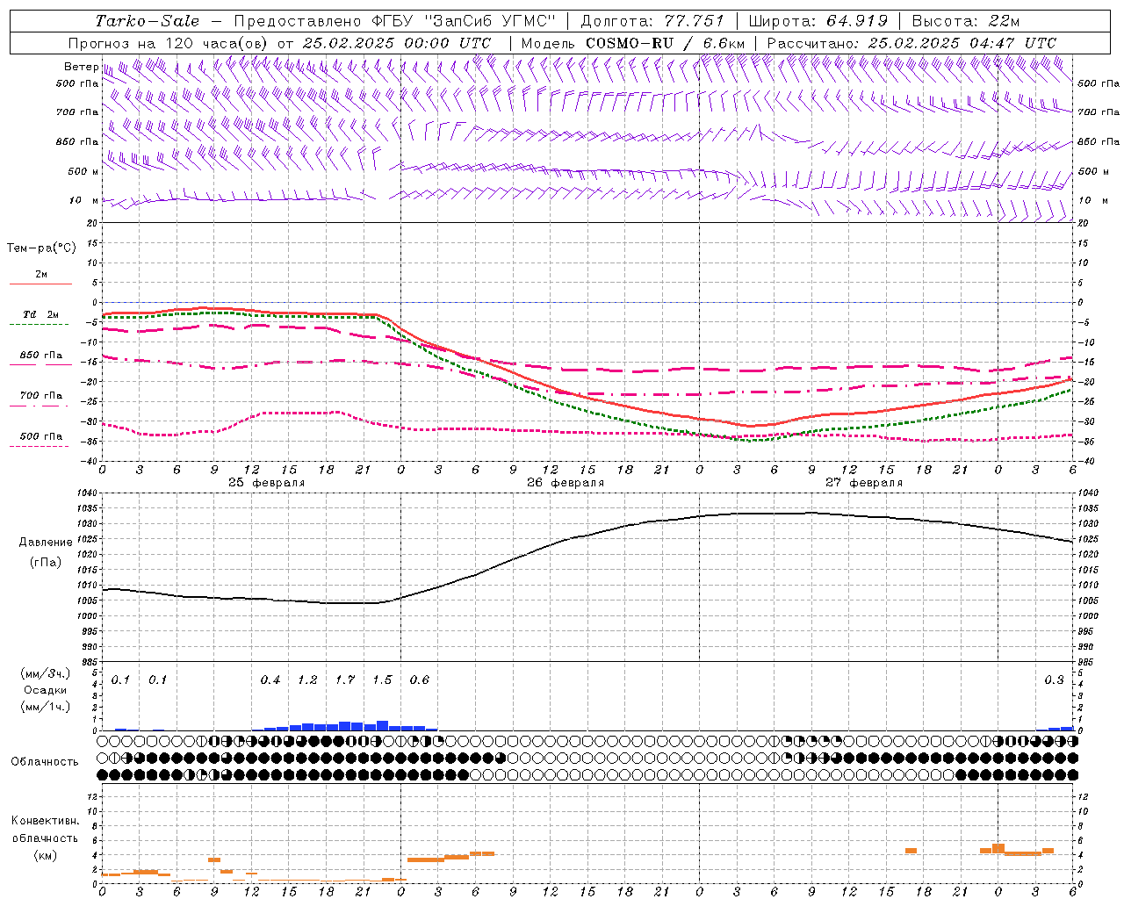Select the 27 февраля date marker
The image size is (1124, 899).
click(863, 483)
